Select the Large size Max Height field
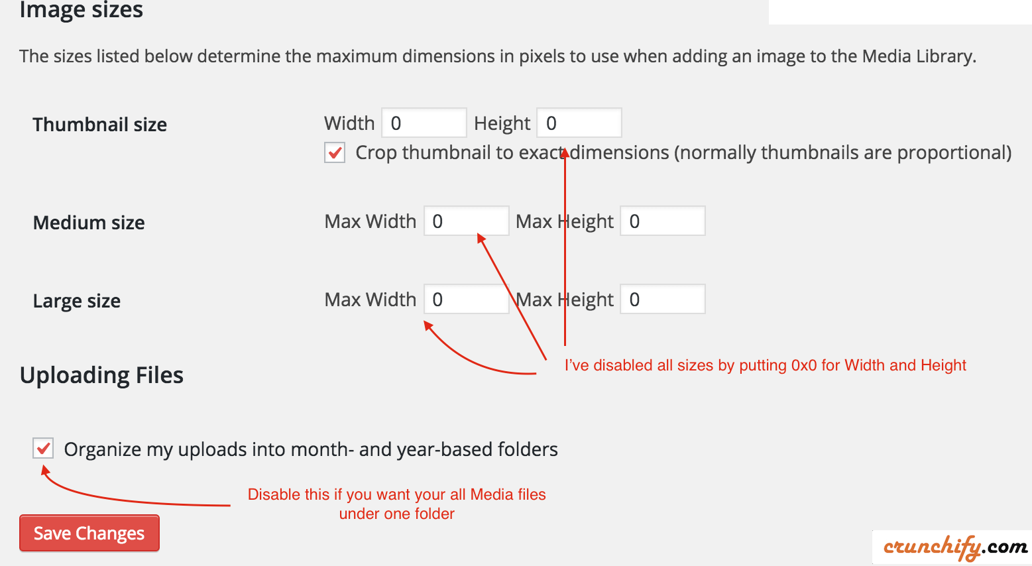Viewport: 1032px width, 566px height. coord(663,300)
